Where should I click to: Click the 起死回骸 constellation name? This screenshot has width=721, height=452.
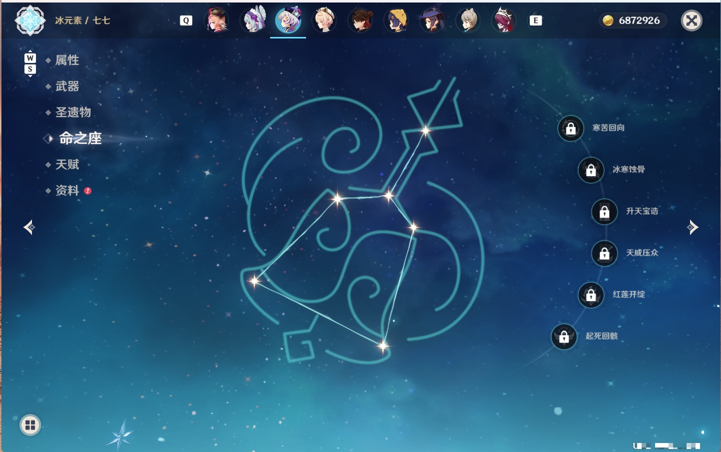coord(602,336)
